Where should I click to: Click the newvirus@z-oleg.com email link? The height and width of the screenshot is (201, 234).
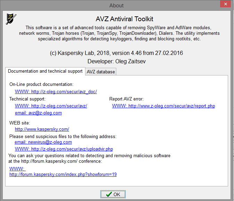point(43,142)
